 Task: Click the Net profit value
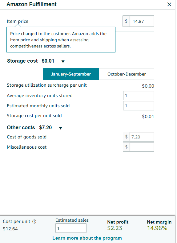[115, 228]
